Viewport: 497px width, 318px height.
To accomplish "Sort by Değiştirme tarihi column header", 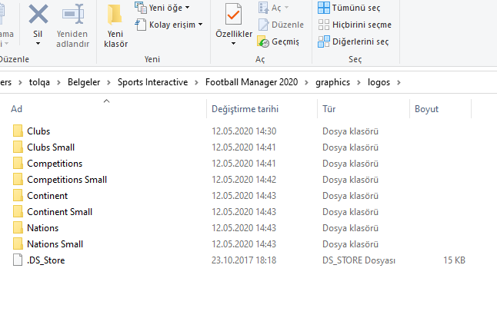I will [x=245, y=109].
